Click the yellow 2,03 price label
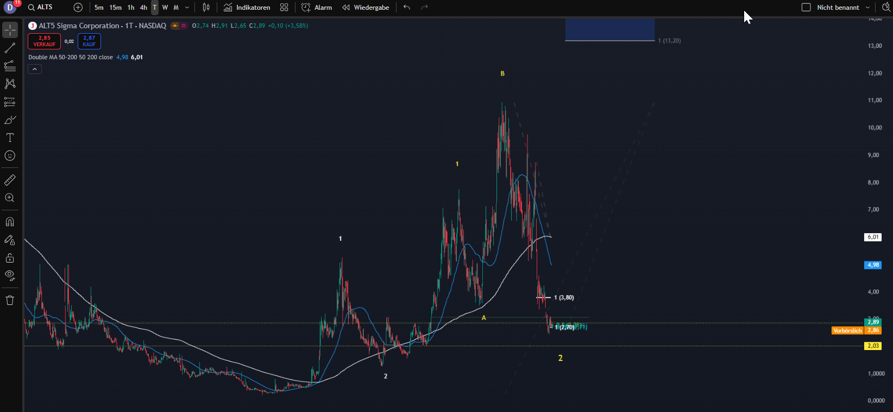The height and width of the screenshot is (412, 893). pyautogui.click(x=873, y=346)
